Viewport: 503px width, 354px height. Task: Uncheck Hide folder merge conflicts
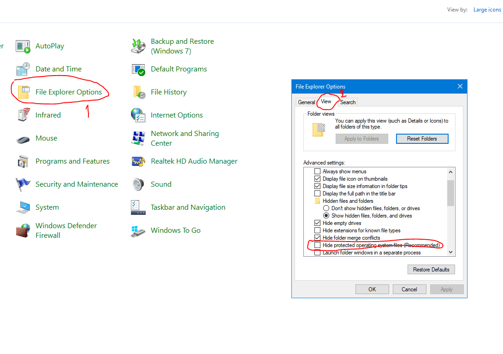(317, 238)
